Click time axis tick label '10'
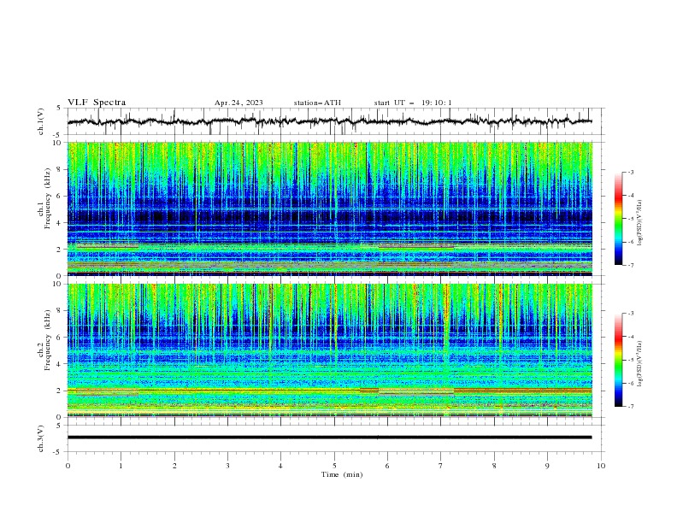677x523 pixels. click(601, 466)
